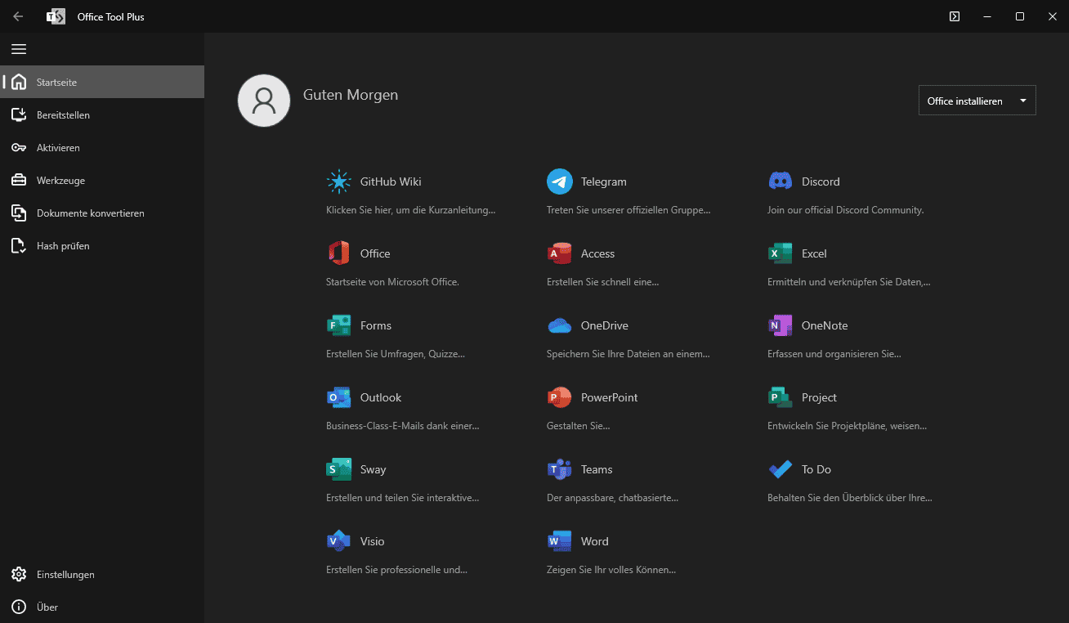Screen dimensions: 1069x623
Task: Click the Word tile title
Action: pos(595,541)
